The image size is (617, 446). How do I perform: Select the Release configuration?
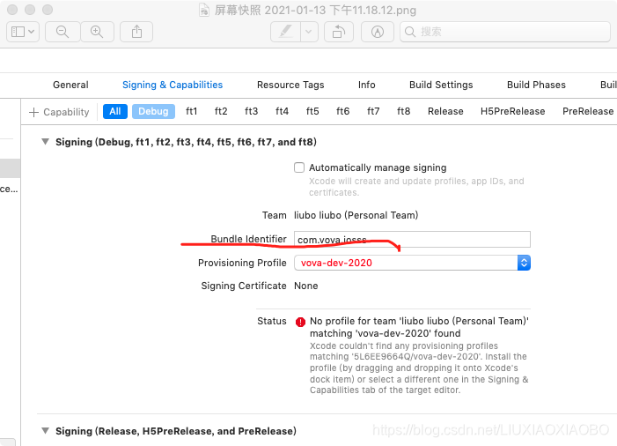[445, 111]
